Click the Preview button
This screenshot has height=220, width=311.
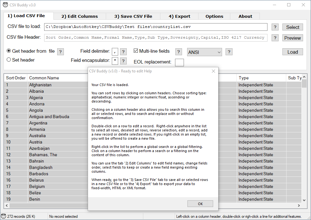click(x=293, y=38)
